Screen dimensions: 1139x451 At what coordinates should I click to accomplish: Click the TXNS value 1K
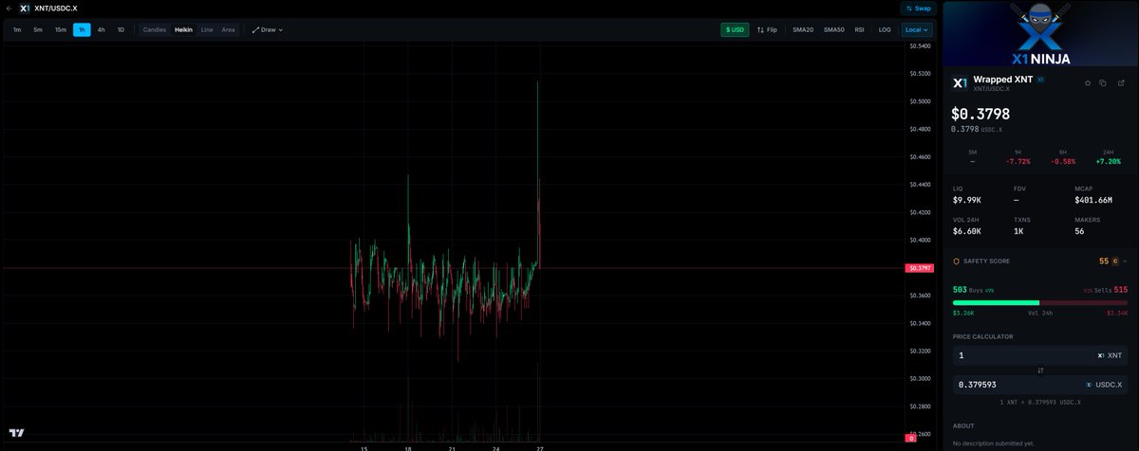click(1018, 231)
